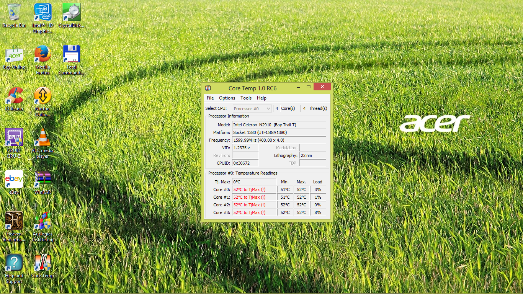This screenshot has height=294, width=523.
Task: Open WinRAR desktop shortcut
Action: (42, 180)
